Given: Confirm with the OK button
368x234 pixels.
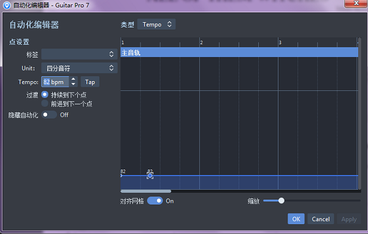Looking at the screenshot, I should coord(296,219).
